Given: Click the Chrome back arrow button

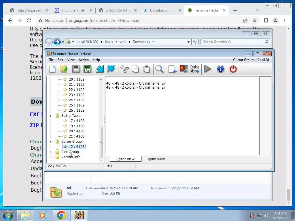Looking at the screenshot, I should 10,20.
